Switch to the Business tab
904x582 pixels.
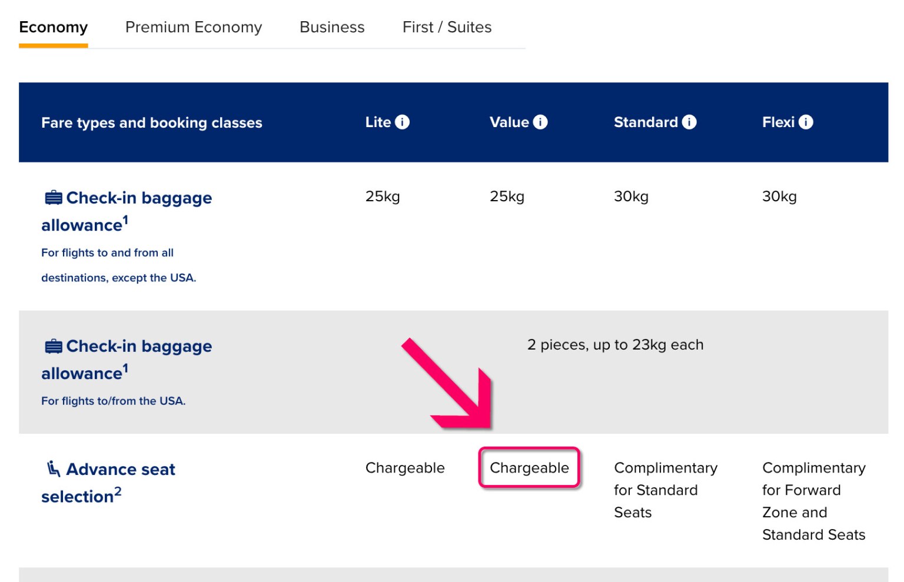click(x=331, y=27)
